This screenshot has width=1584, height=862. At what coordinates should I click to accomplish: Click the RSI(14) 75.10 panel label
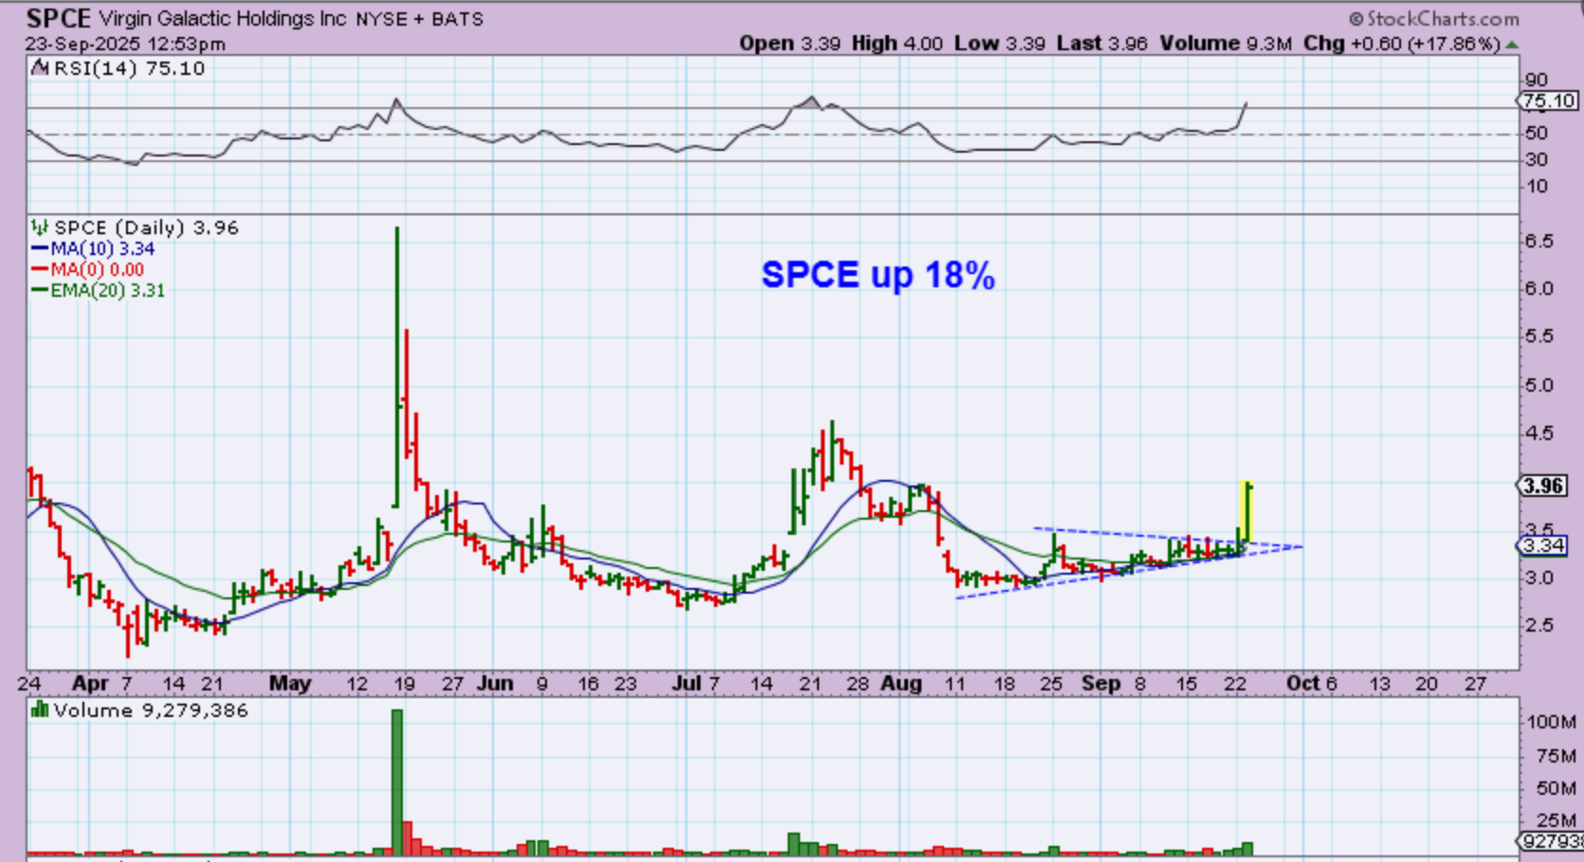pos(129,68)
